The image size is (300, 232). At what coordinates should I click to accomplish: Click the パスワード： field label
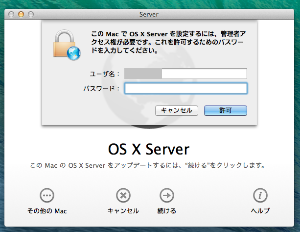pyautogui.click(x=102, y=89)
